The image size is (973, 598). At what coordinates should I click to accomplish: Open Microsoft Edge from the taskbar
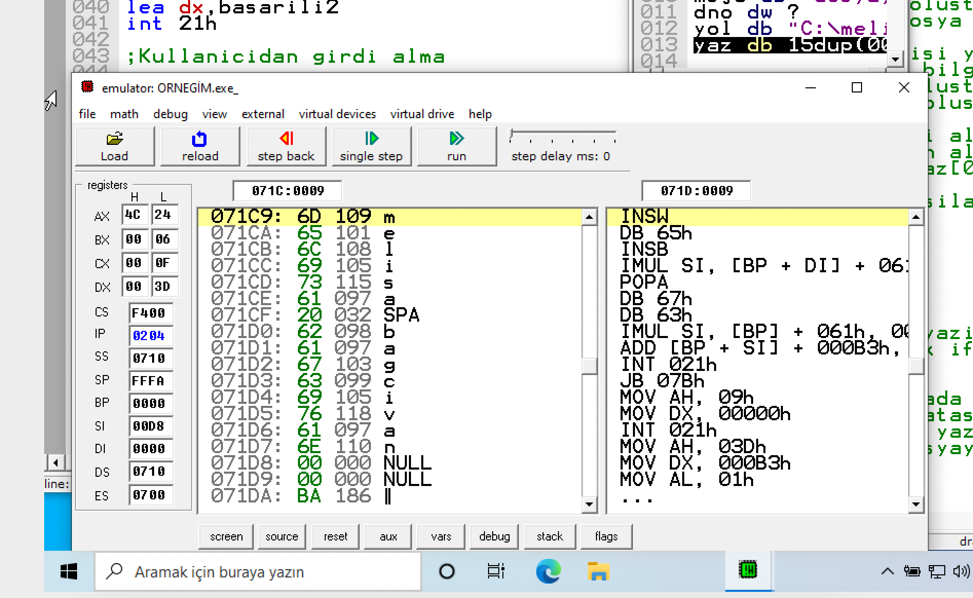(547, 571)
